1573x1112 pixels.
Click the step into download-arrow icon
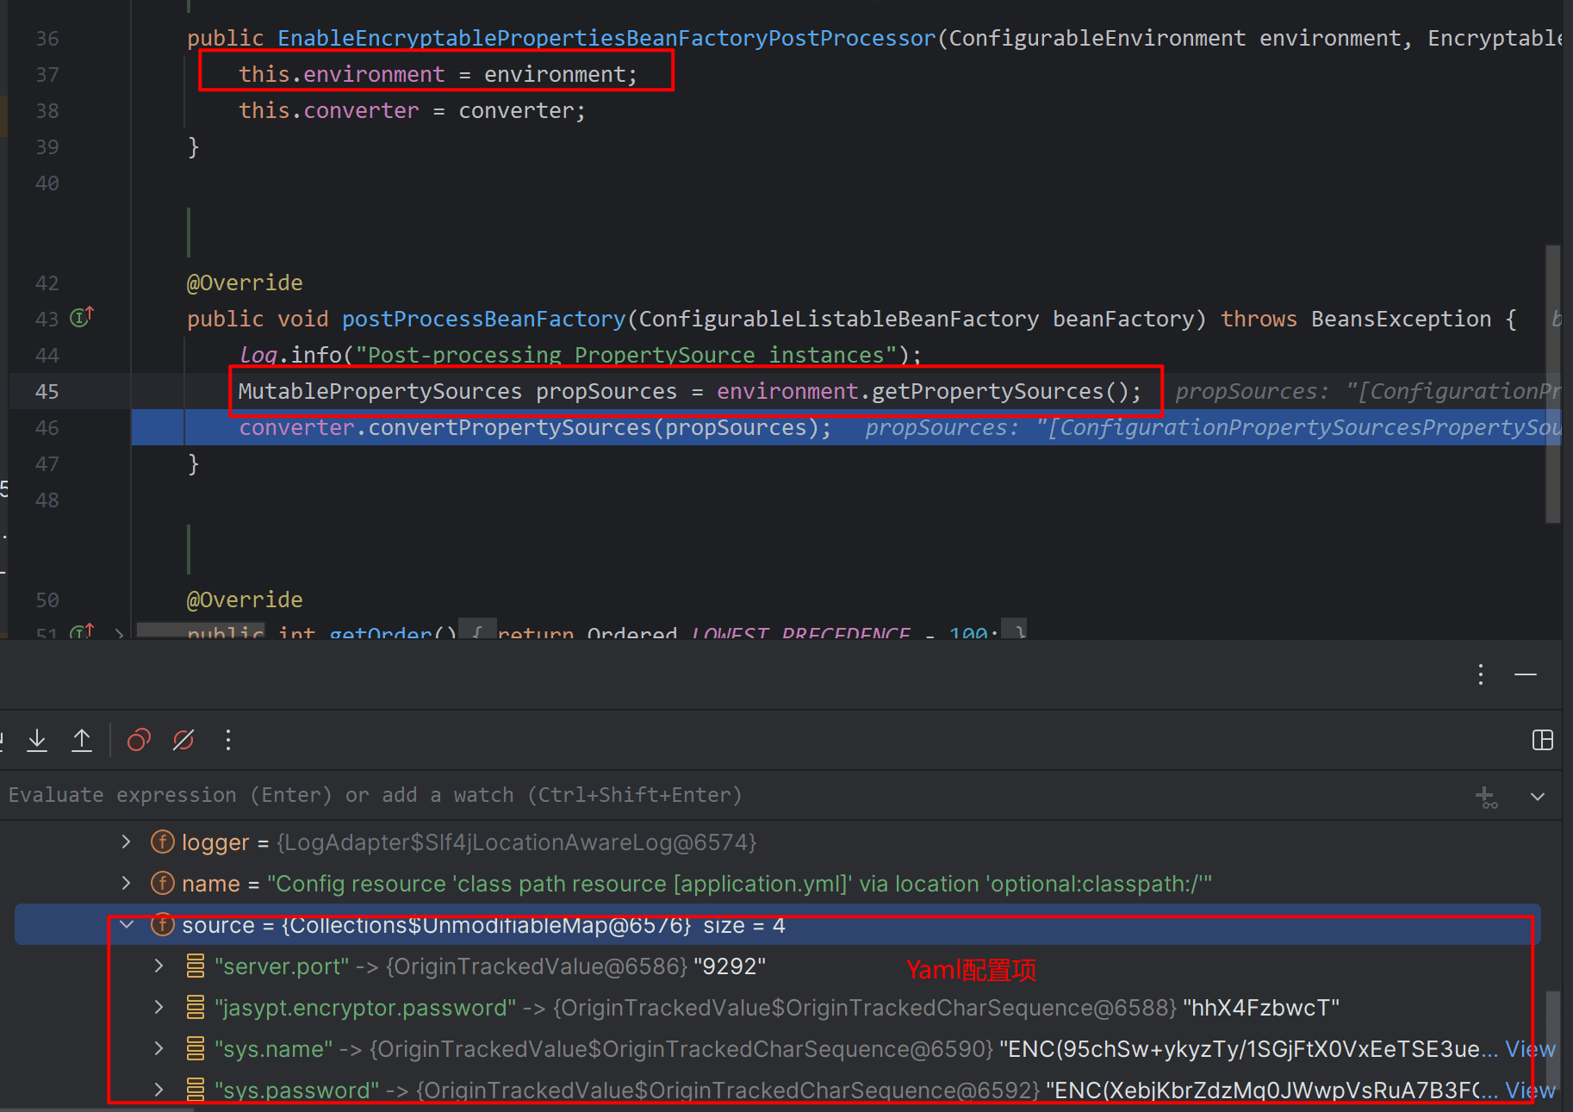coord(37,740)
